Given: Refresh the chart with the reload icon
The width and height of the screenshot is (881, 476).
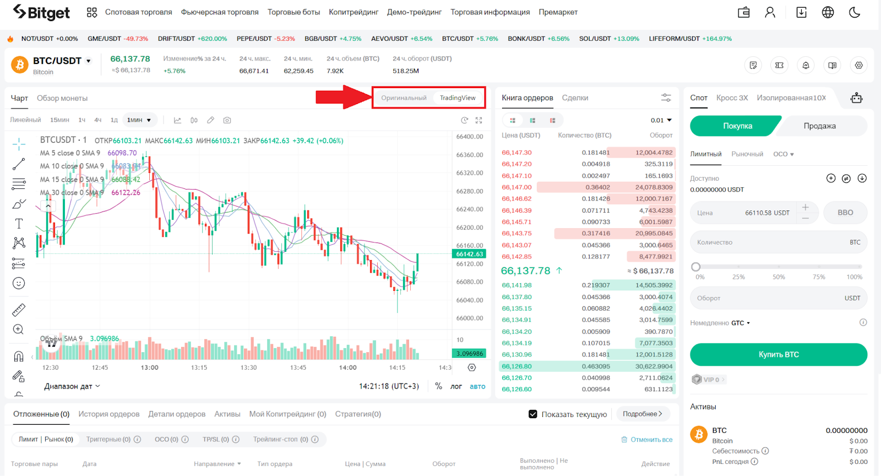Looking at the screenshot, I should click(x=465, y=120).
